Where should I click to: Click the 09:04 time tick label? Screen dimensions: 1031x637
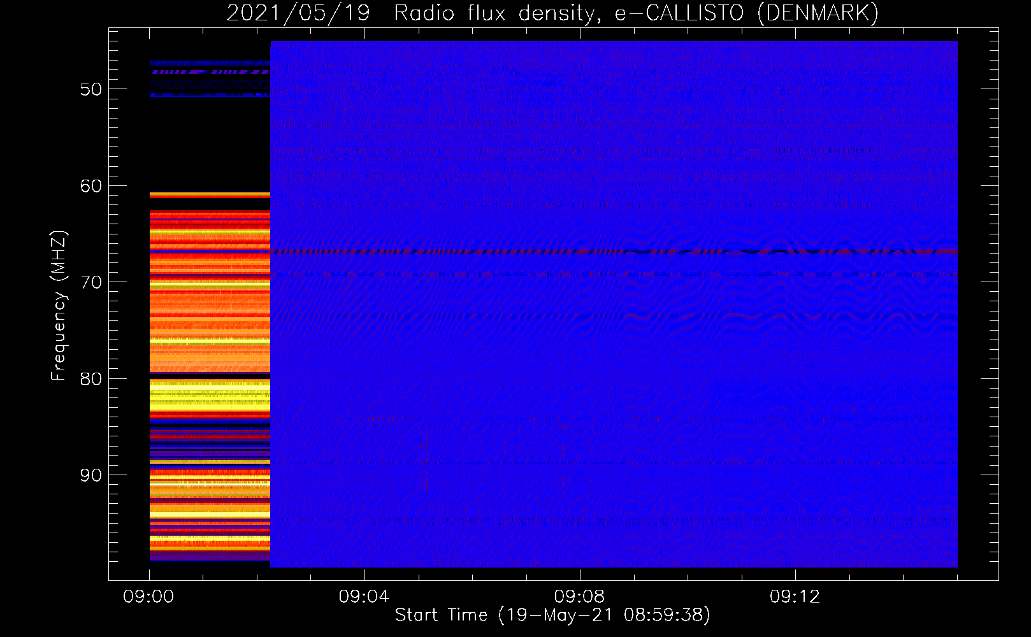[364, 597]
